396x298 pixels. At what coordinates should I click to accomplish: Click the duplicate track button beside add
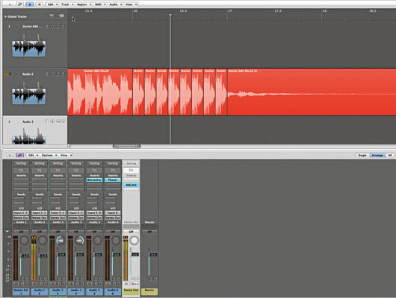coord(61,16)
